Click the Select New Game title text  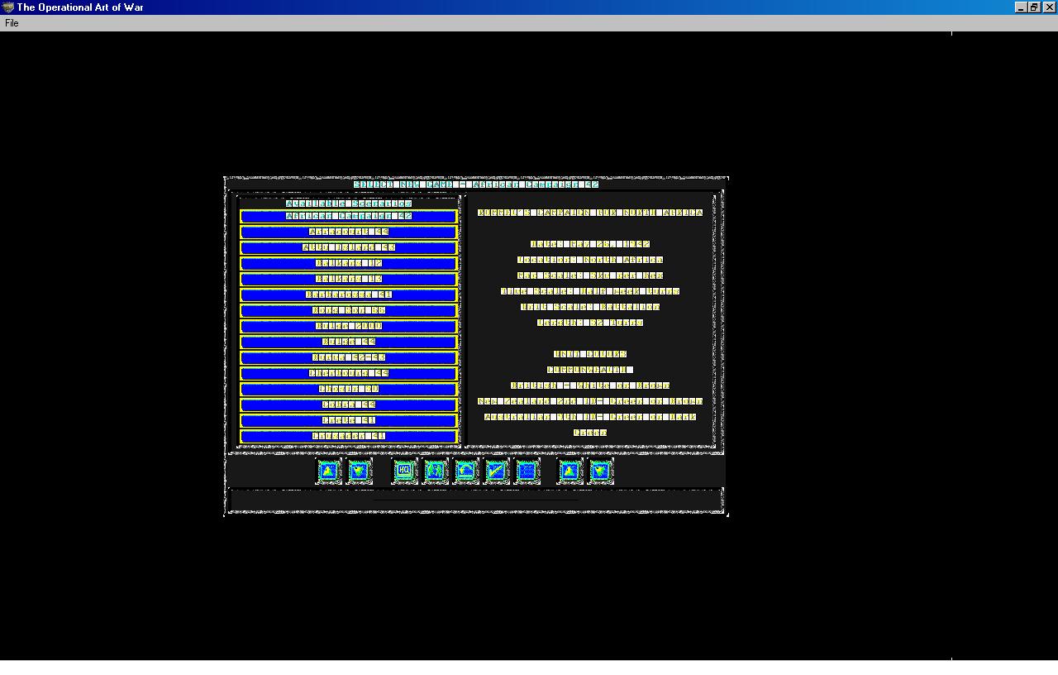[476, 184]
